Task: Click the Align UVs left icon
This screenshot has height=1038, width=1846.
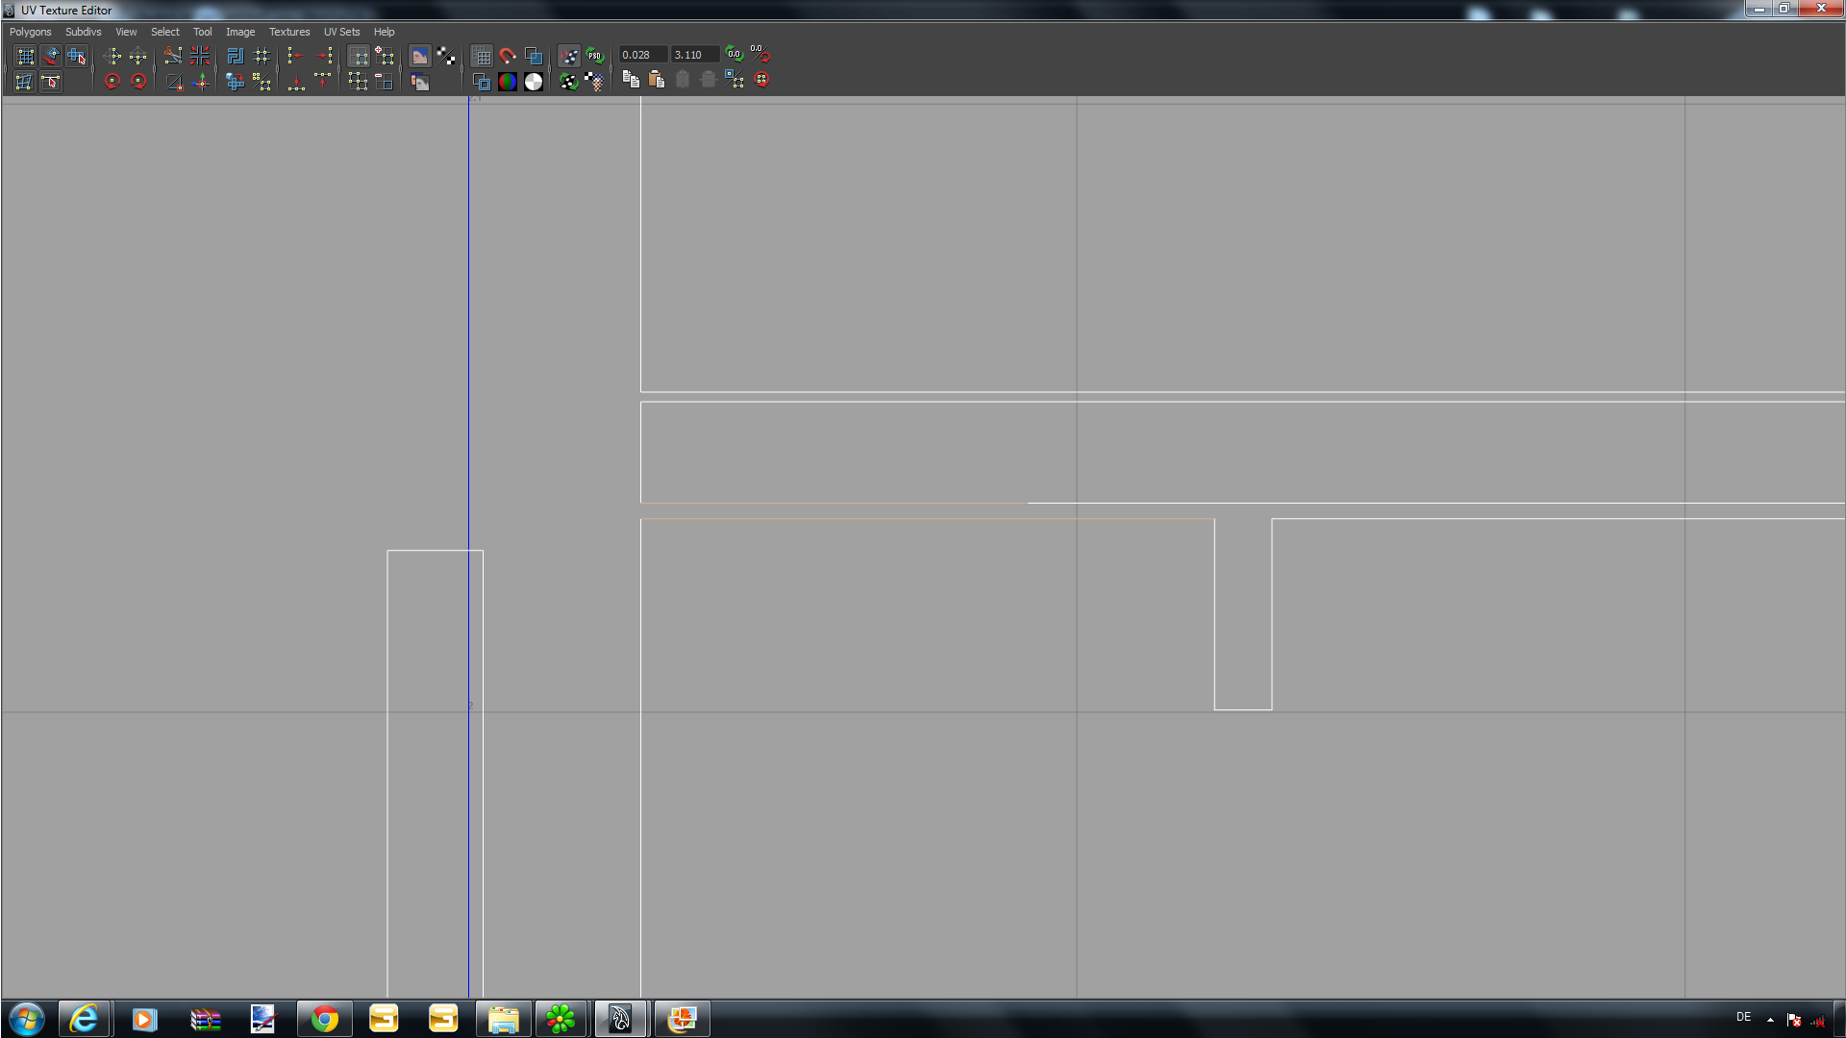Action: [x=295, y=56]
